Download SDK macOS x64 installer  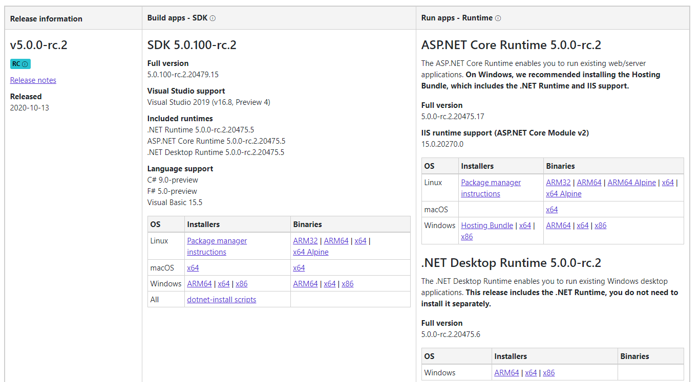[x=193, y=267]
